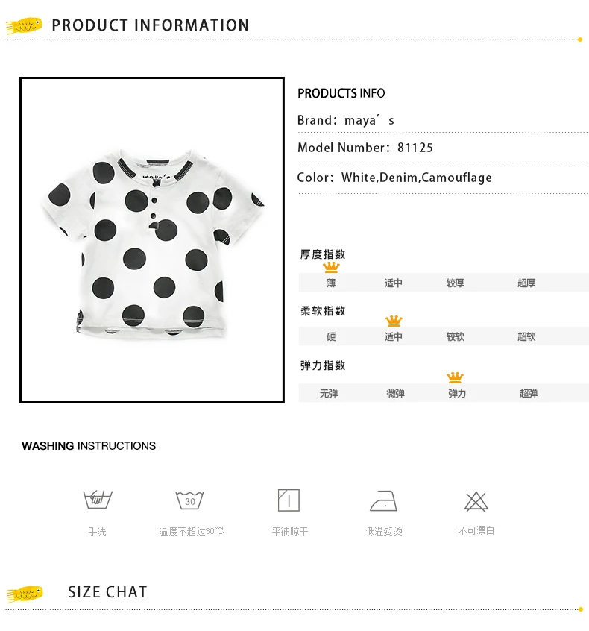This screenshot has width=589, height=631.
Task: Select 无弹 in the elasticity index row
Action: [329, 393]
